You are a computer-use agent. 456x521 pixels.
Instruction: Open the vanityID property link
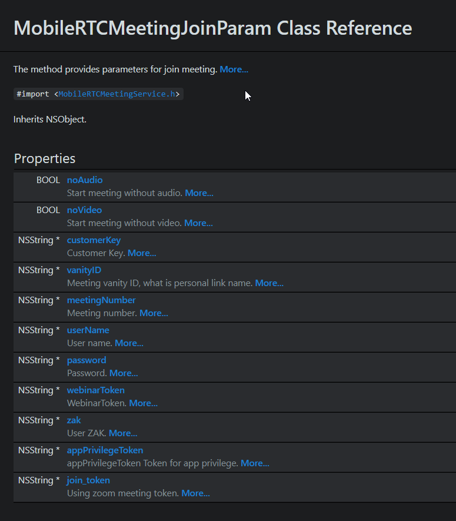click(84, 270)
